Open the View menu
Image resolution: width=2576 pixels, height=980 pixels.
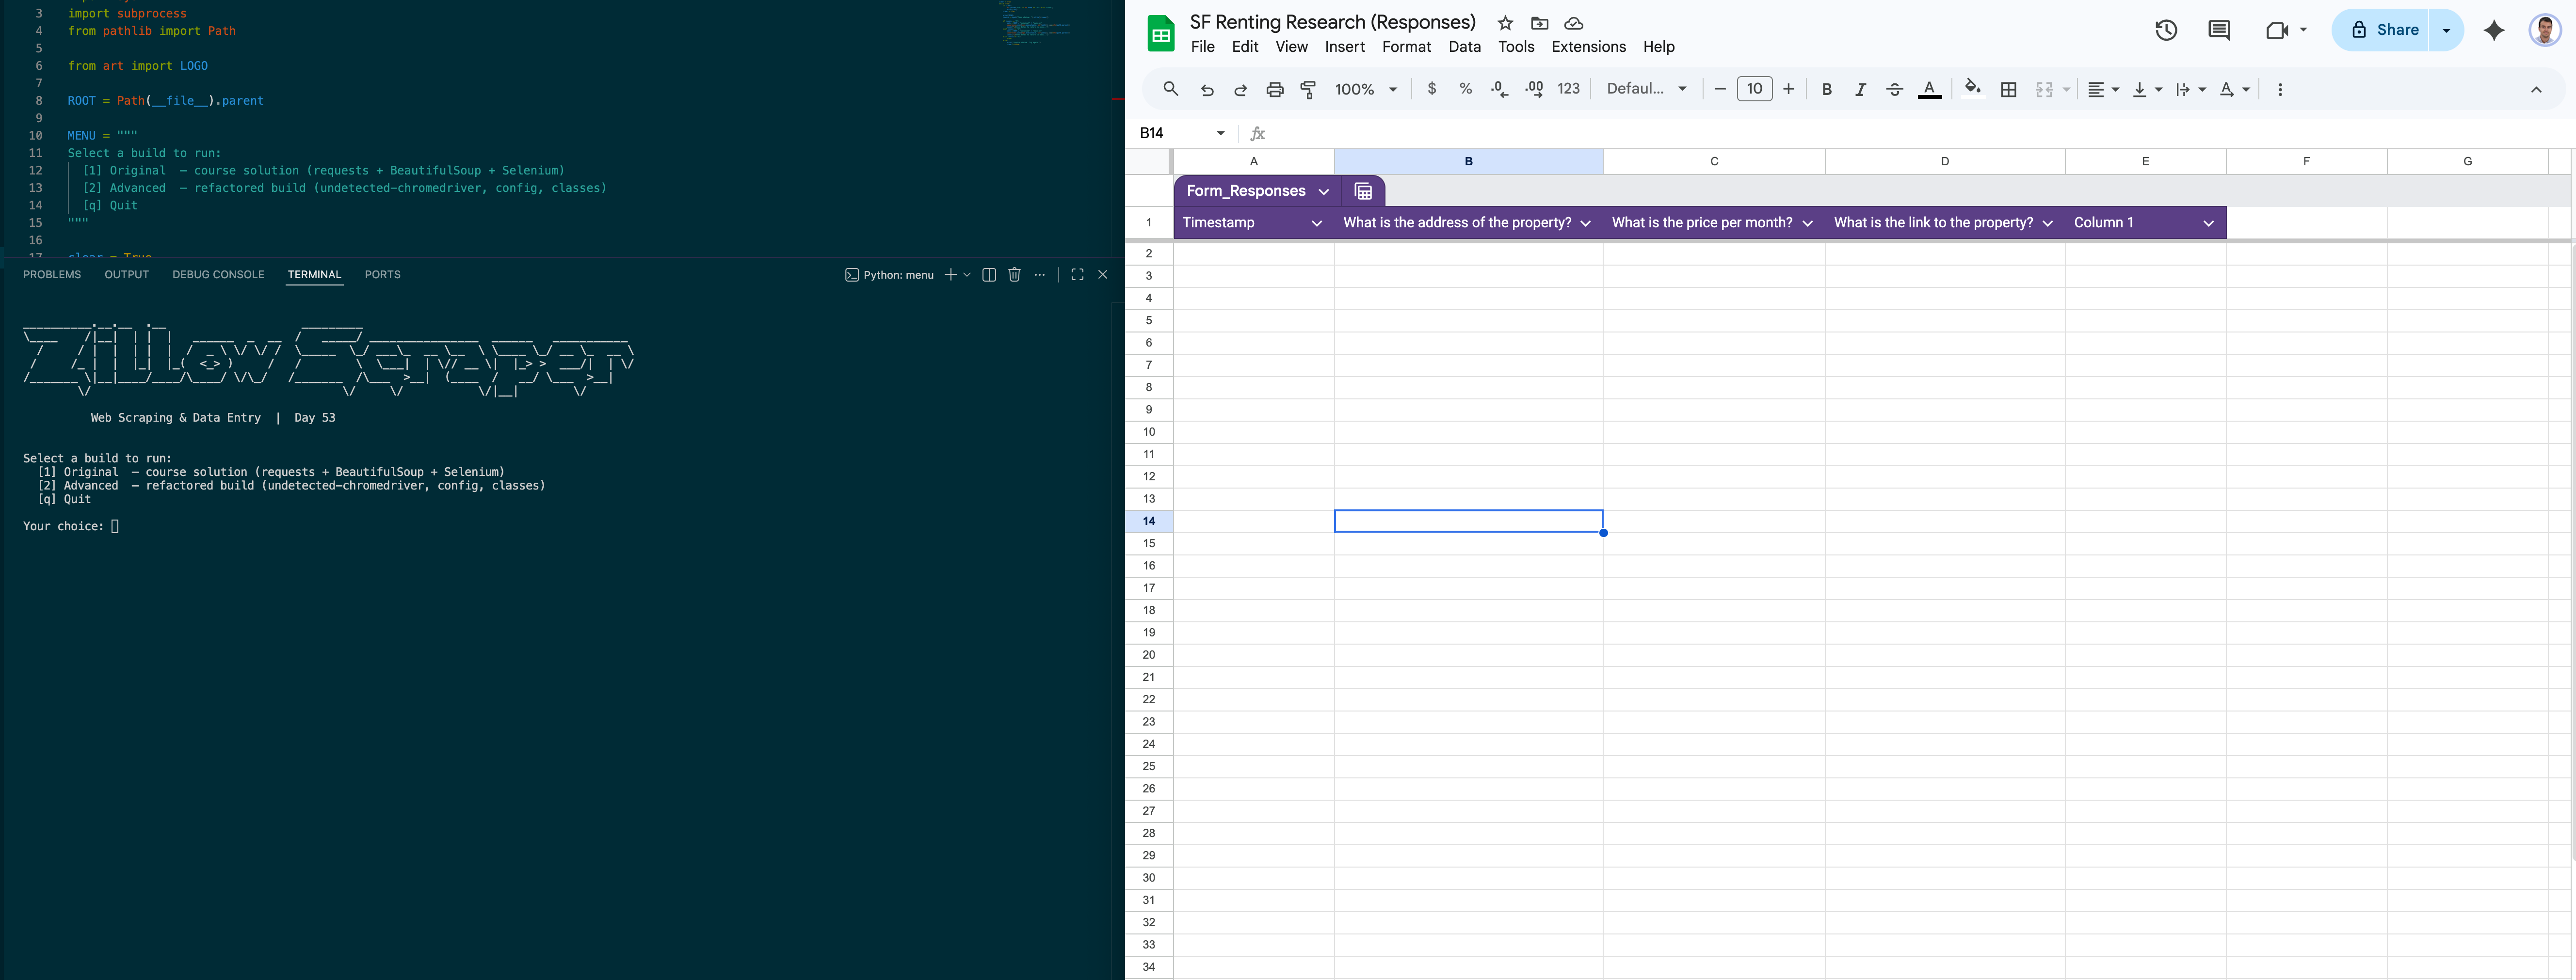[1291, 47]
